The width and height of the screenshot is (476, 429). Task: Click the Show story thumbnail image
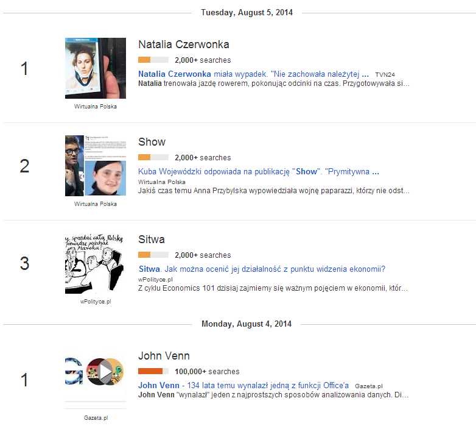point(96,166)
